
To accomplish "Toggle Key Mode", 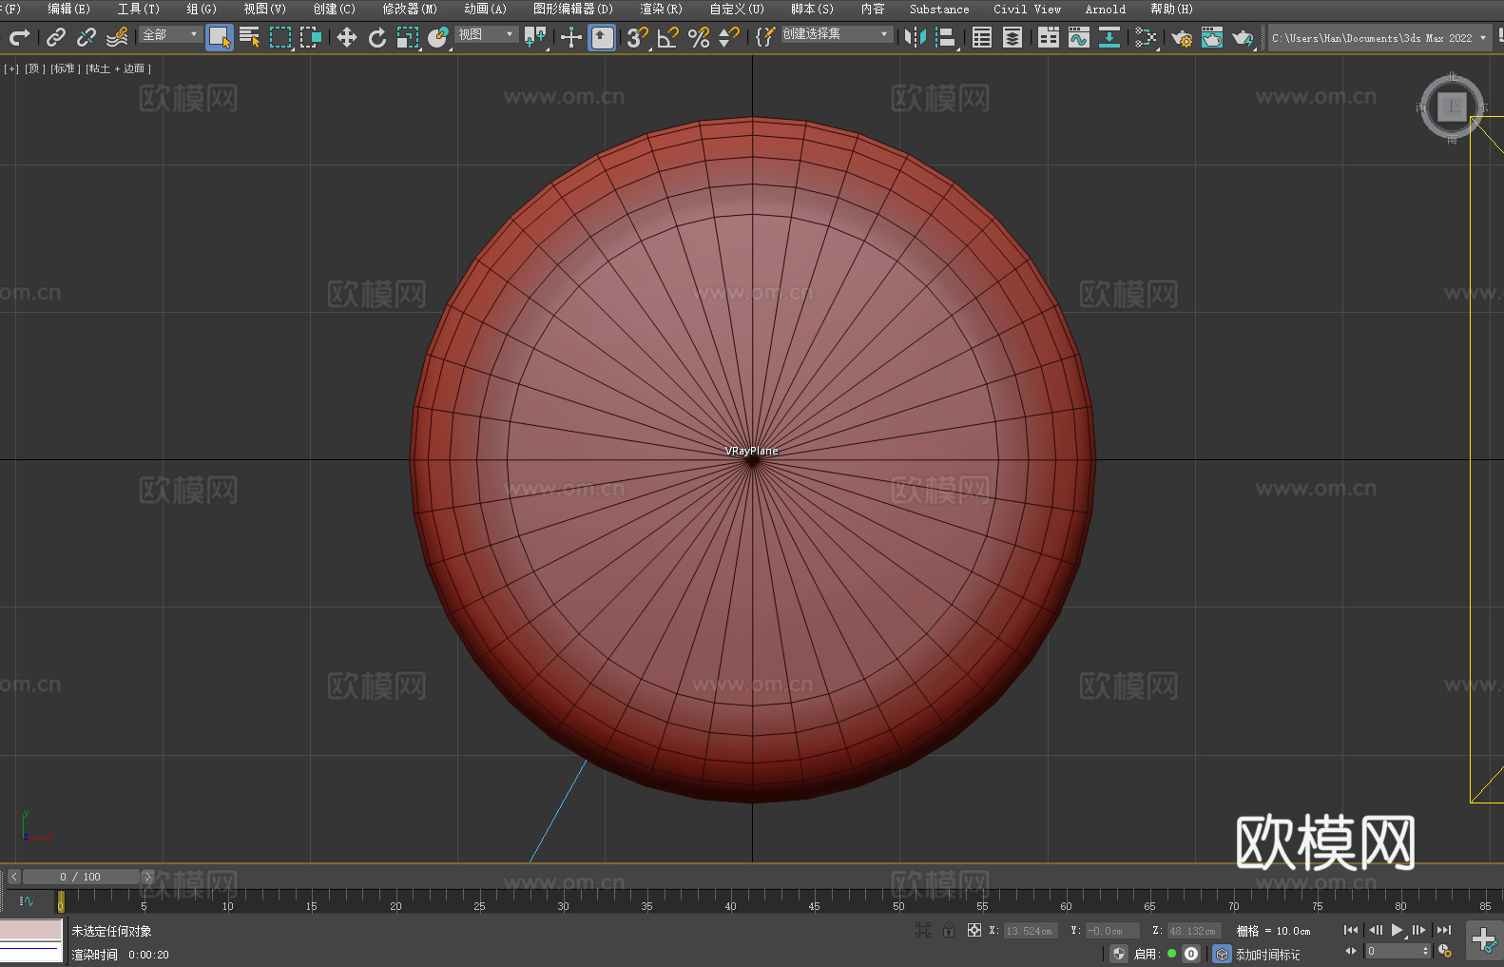I will click(1351, 951).
